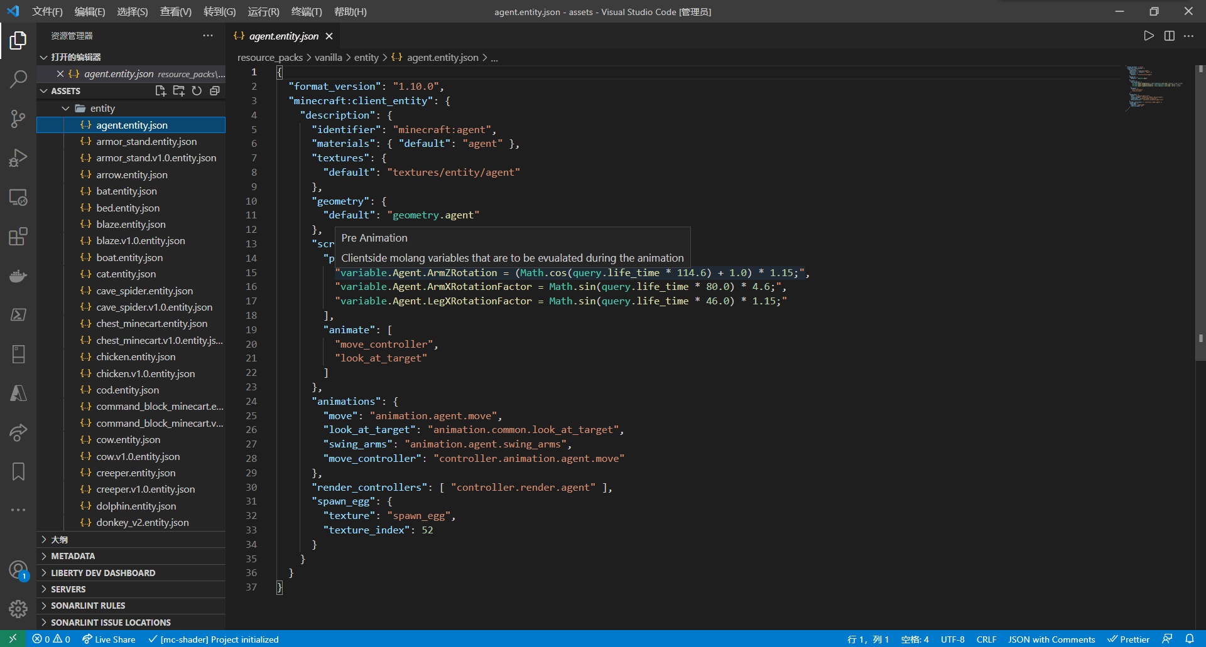Collapse the ASSETS section
The image size is (1206, 647).
pos(44,91)
